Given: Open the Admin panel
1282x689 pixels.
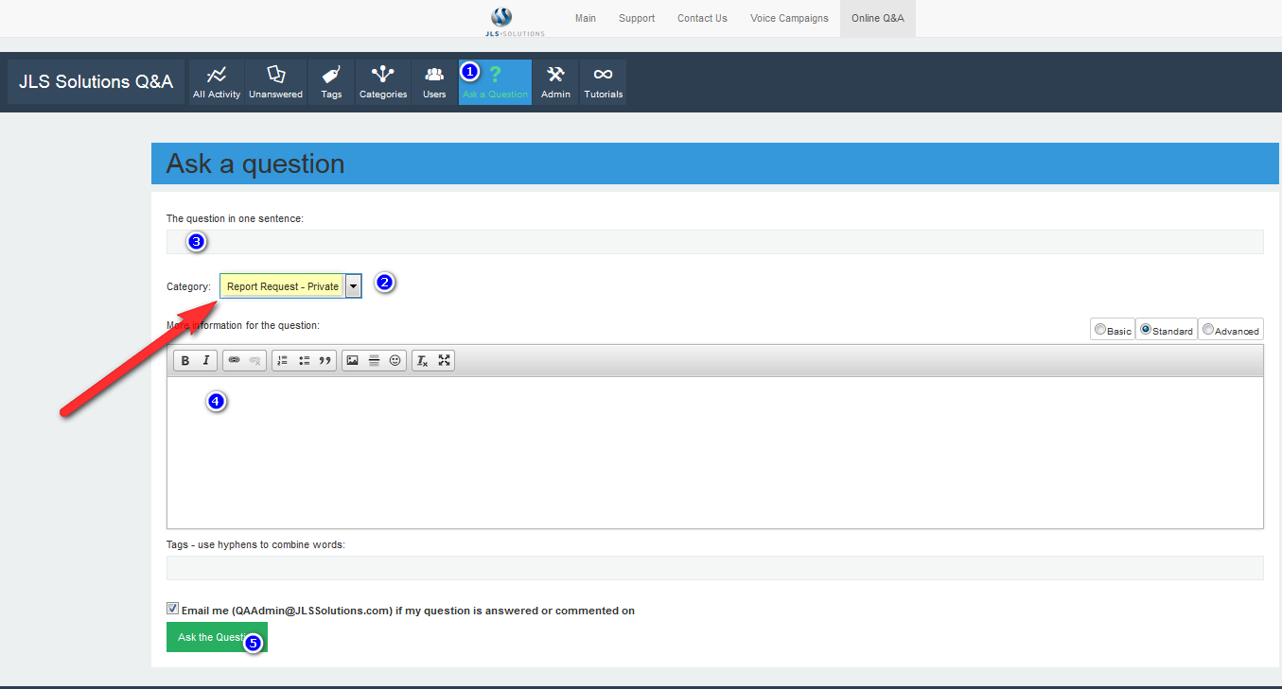Looking at the screenshot, I should click(555, 82).
